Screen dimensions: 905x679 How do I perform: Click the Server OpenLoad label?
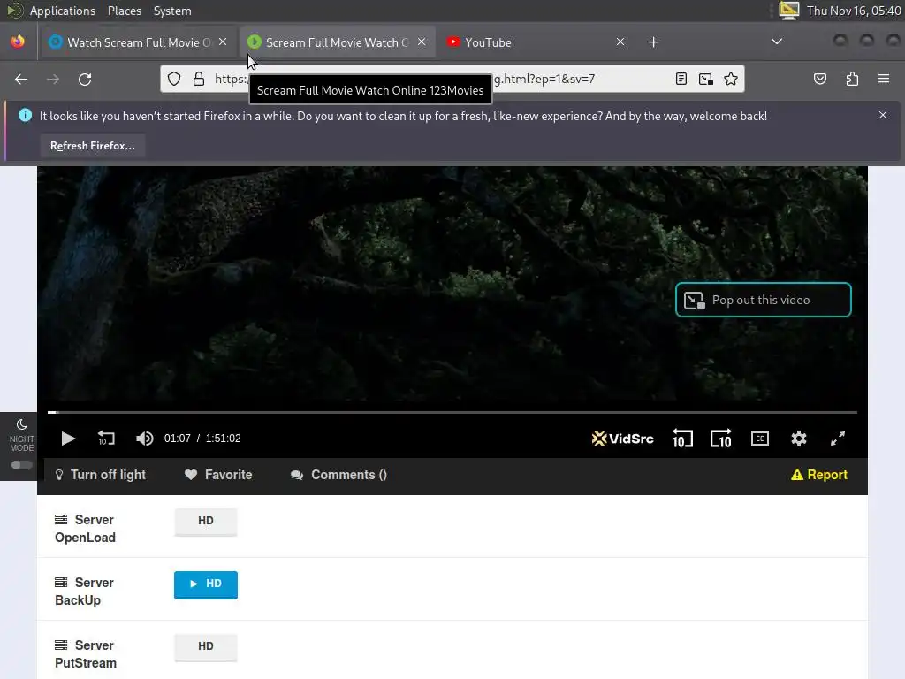[86, 529]
